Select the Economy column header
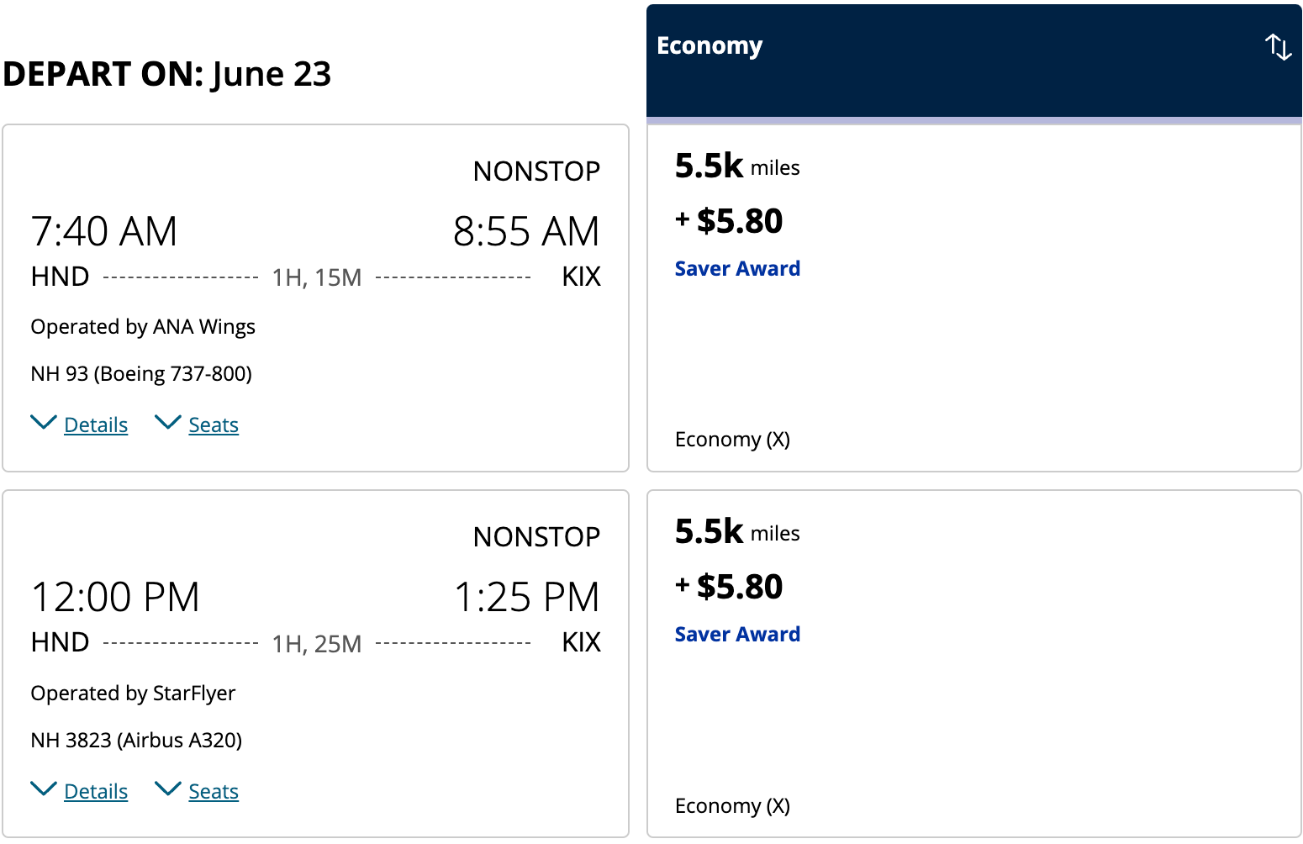Screen dimensions: 1303x844 pyautogui.click(x=710, y=46)
